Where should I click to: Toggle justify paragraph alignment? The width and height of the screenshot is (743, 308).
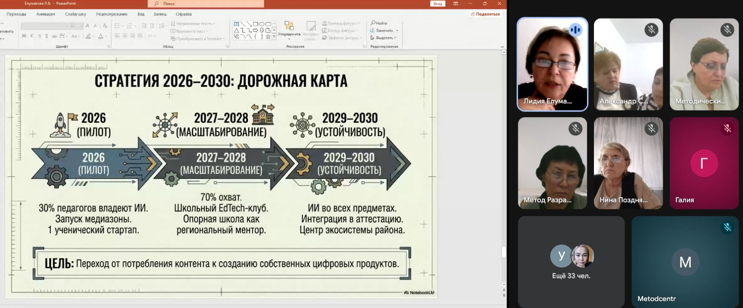pos(140,36)
